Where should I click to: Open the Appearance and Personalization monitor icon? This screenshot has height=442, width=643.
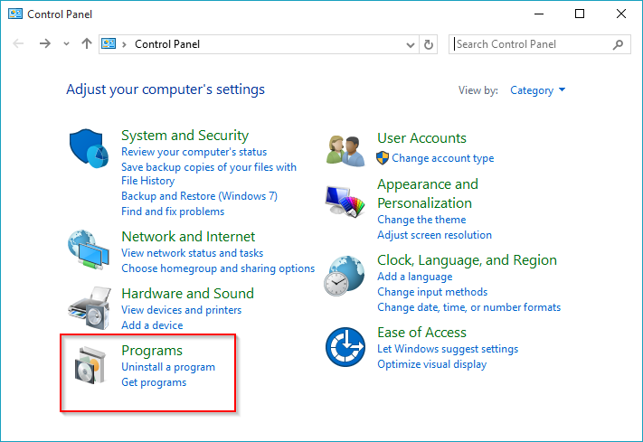click(345, 202)
